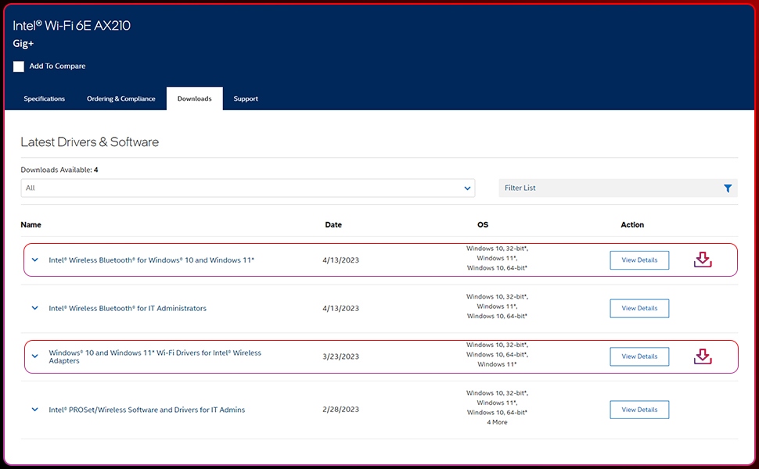
Task: Click the Action column header
Action: [632, 225]
